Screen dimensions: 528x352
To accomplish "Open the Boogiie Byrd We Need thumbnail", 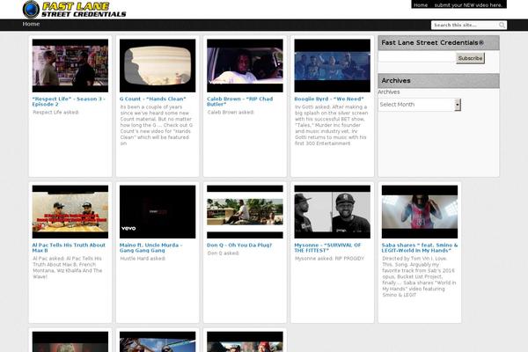I will click(332, 65).
